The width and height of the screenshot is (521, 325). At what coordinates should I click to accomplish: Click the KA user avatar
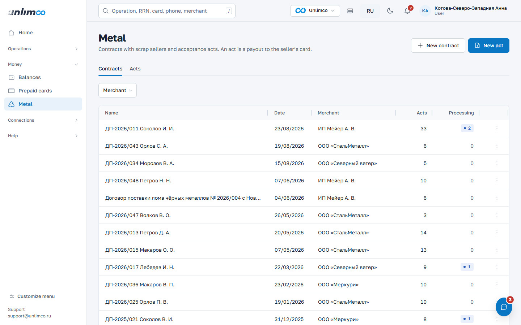425,11
